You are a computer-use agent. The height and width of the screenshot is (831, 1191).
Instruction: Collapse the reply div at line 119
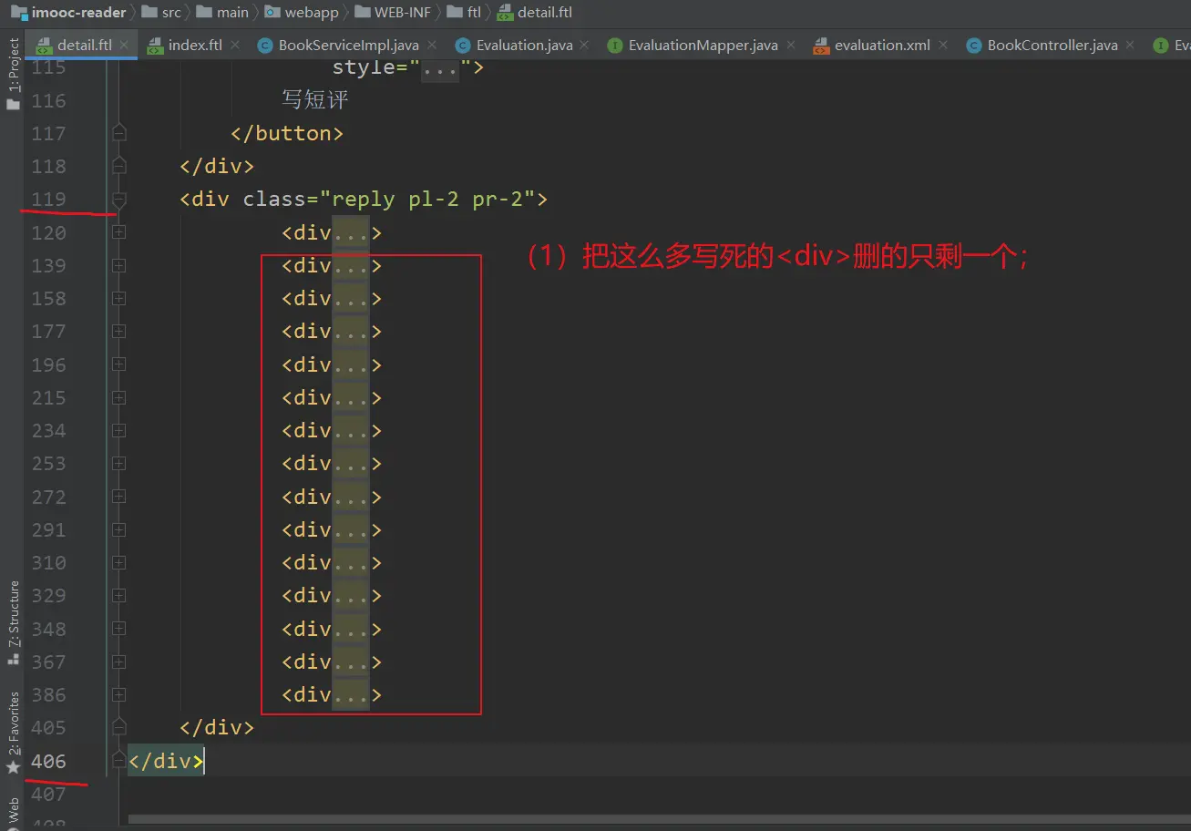[x=118, y=200]
